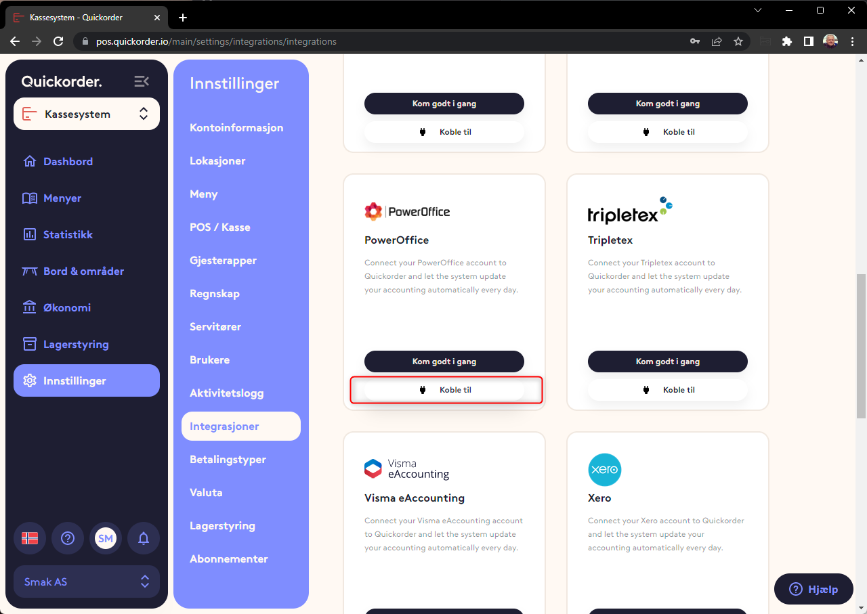Screen dimensions: 867x614
Task: Open Betalingstyper settings
Action: (x=228, y=459)
